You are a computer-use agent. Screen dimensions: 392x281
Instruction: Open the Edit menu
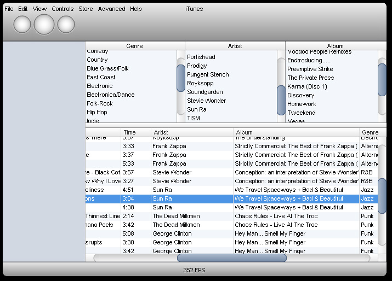(x=22, y=9)
